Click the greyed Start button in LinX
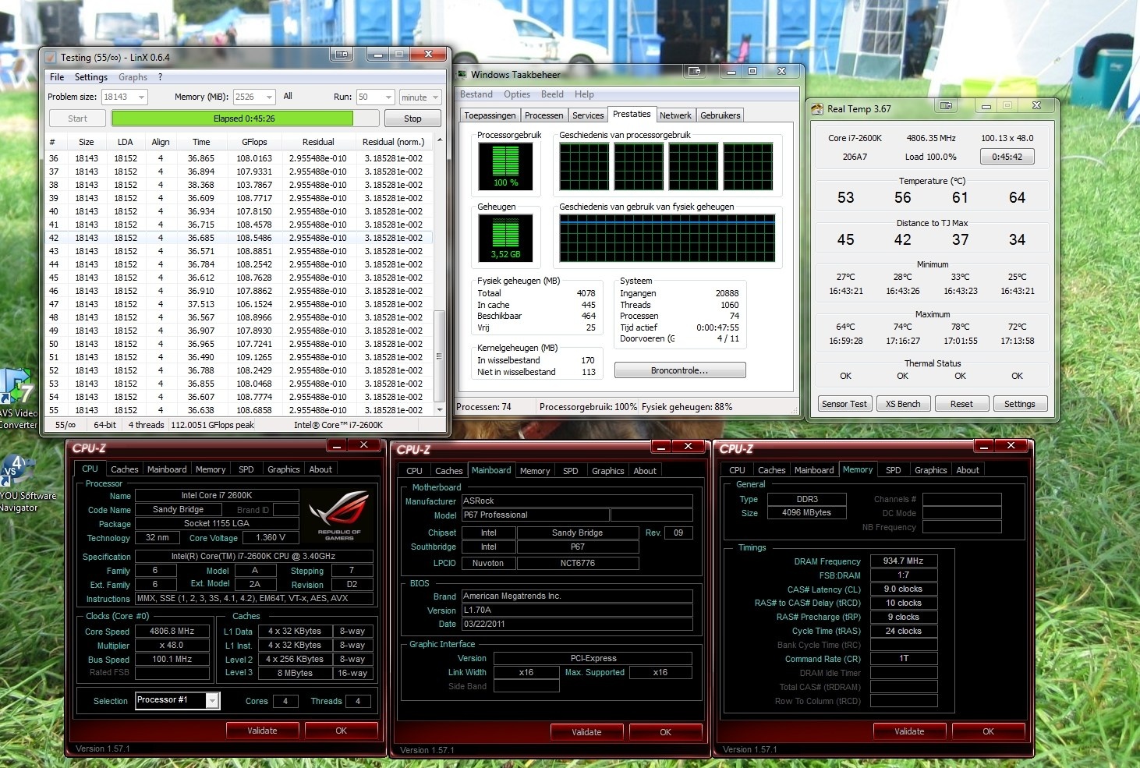1140x768 pixels. click(x=77, y=119)
